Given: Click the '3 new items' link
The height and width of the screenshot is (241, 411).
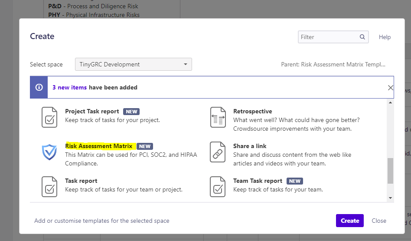Looking at the screenshot, I should tap(69, 87).
